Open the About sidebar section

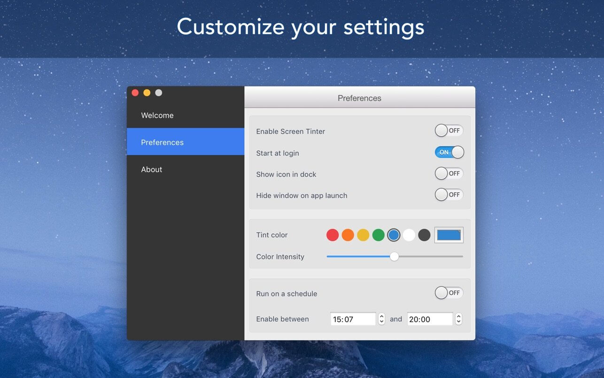[x=152, y=170]
